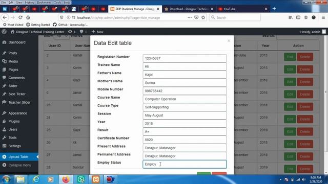The height and width of the screenshot is (184, 328).
Task: Click the Course Name input field
Action: point(184,99)
